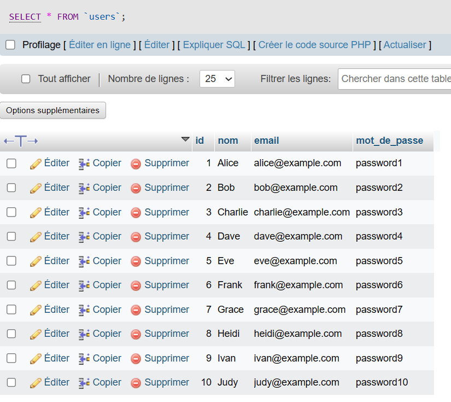Sort by the email column header
This screenshot has height=402, width=451.
[266, 141]
